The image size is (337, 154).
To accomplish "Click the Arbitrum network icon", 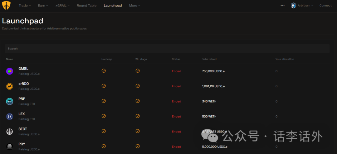I will (293, 6).
